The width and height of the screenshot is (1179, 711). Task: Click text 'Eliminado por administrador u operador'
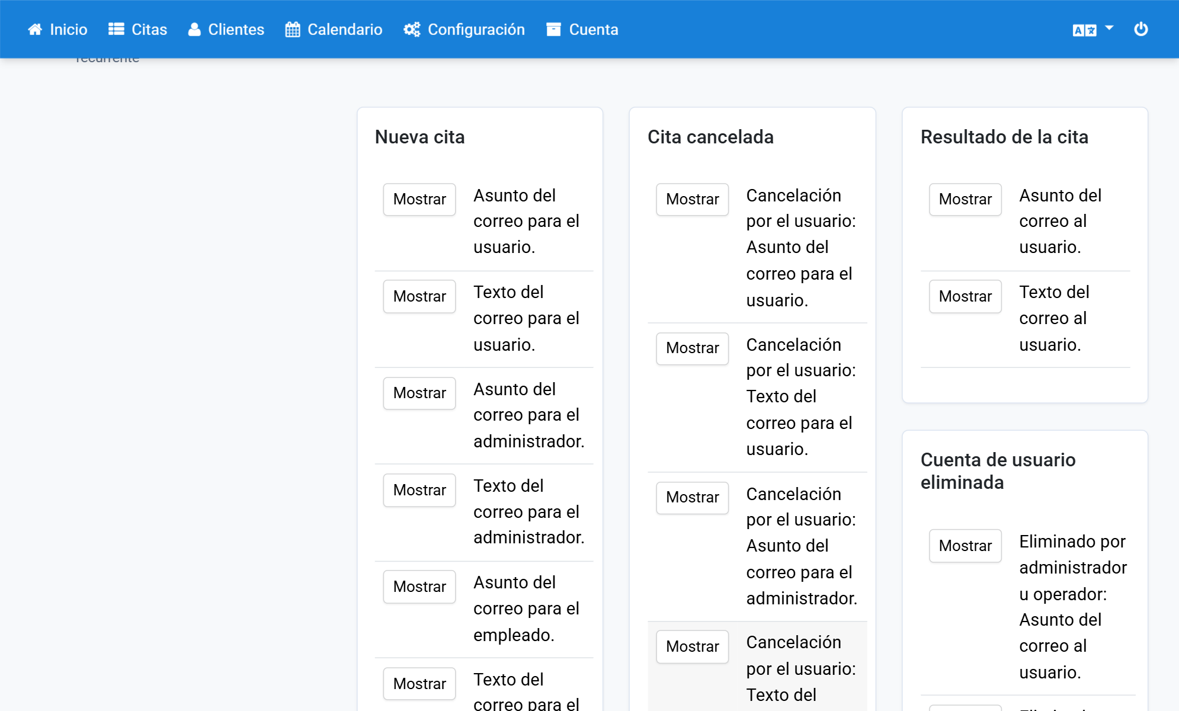click(x=1073, y=568)
